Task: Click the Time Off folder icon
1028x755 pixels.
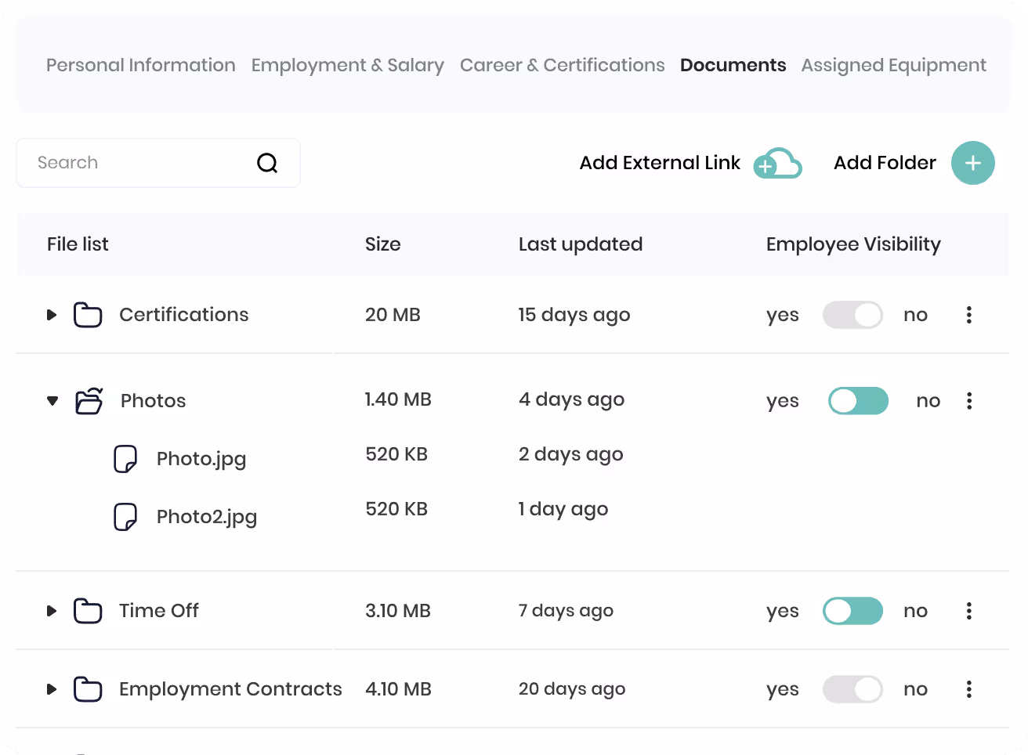Action: pos(88,611)
